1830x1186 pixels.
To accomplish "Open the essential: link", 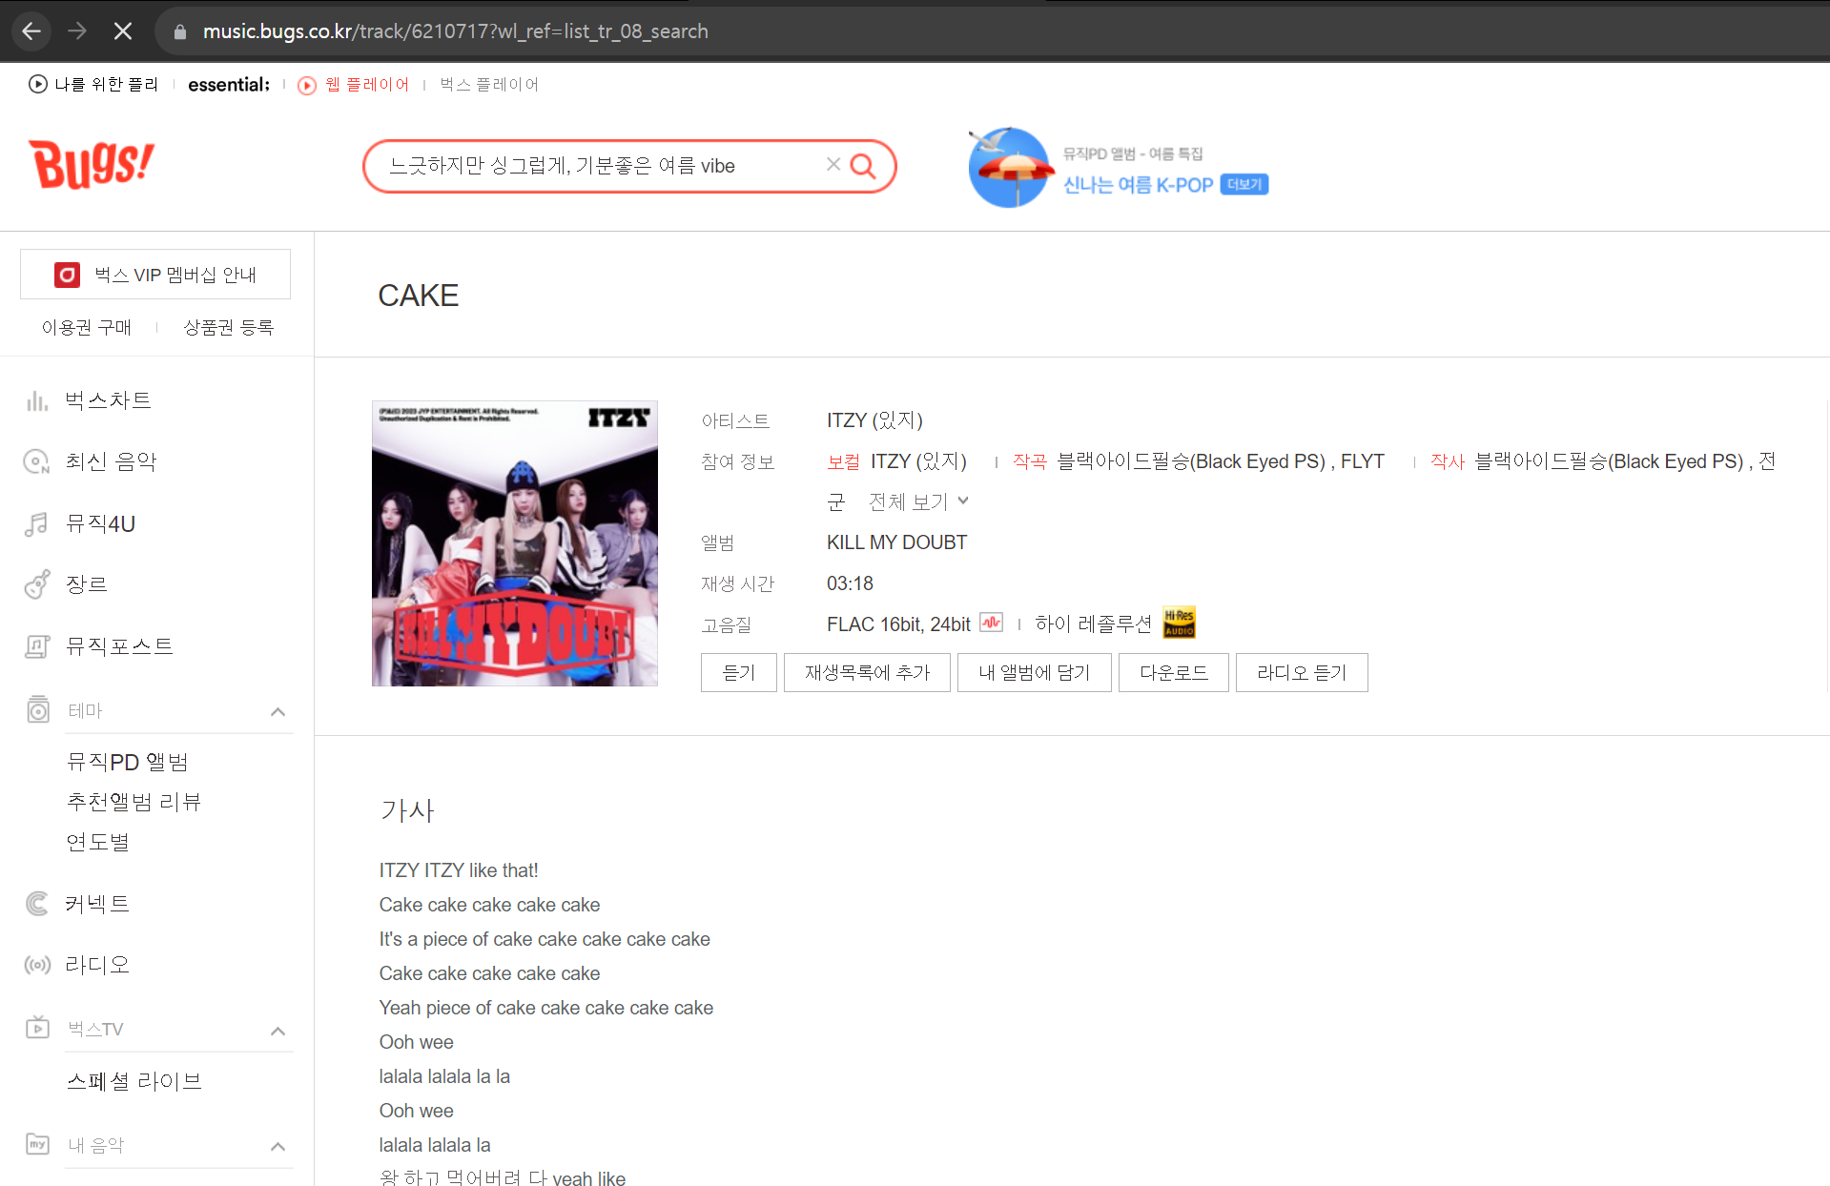I will click(x=229, y=84).
